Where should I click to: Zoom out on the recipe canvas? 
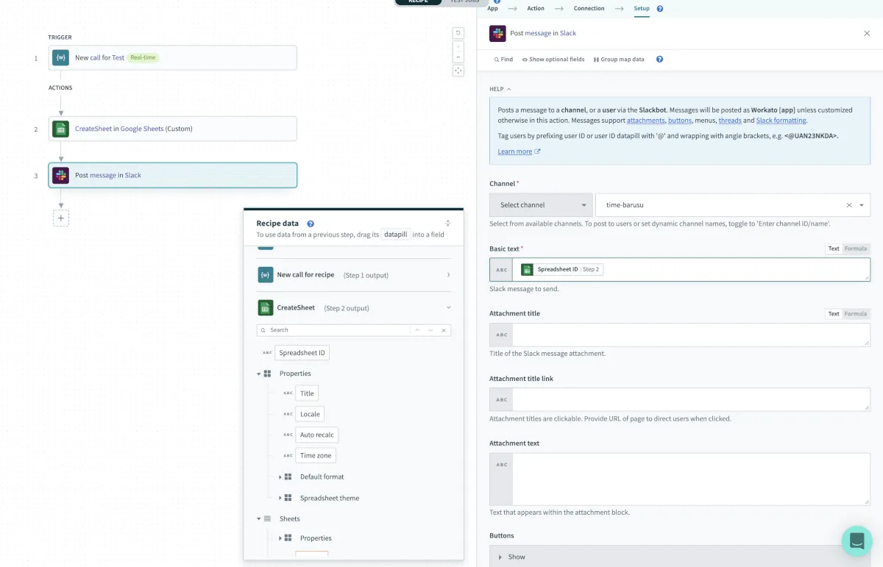click(x=458, y=57)
